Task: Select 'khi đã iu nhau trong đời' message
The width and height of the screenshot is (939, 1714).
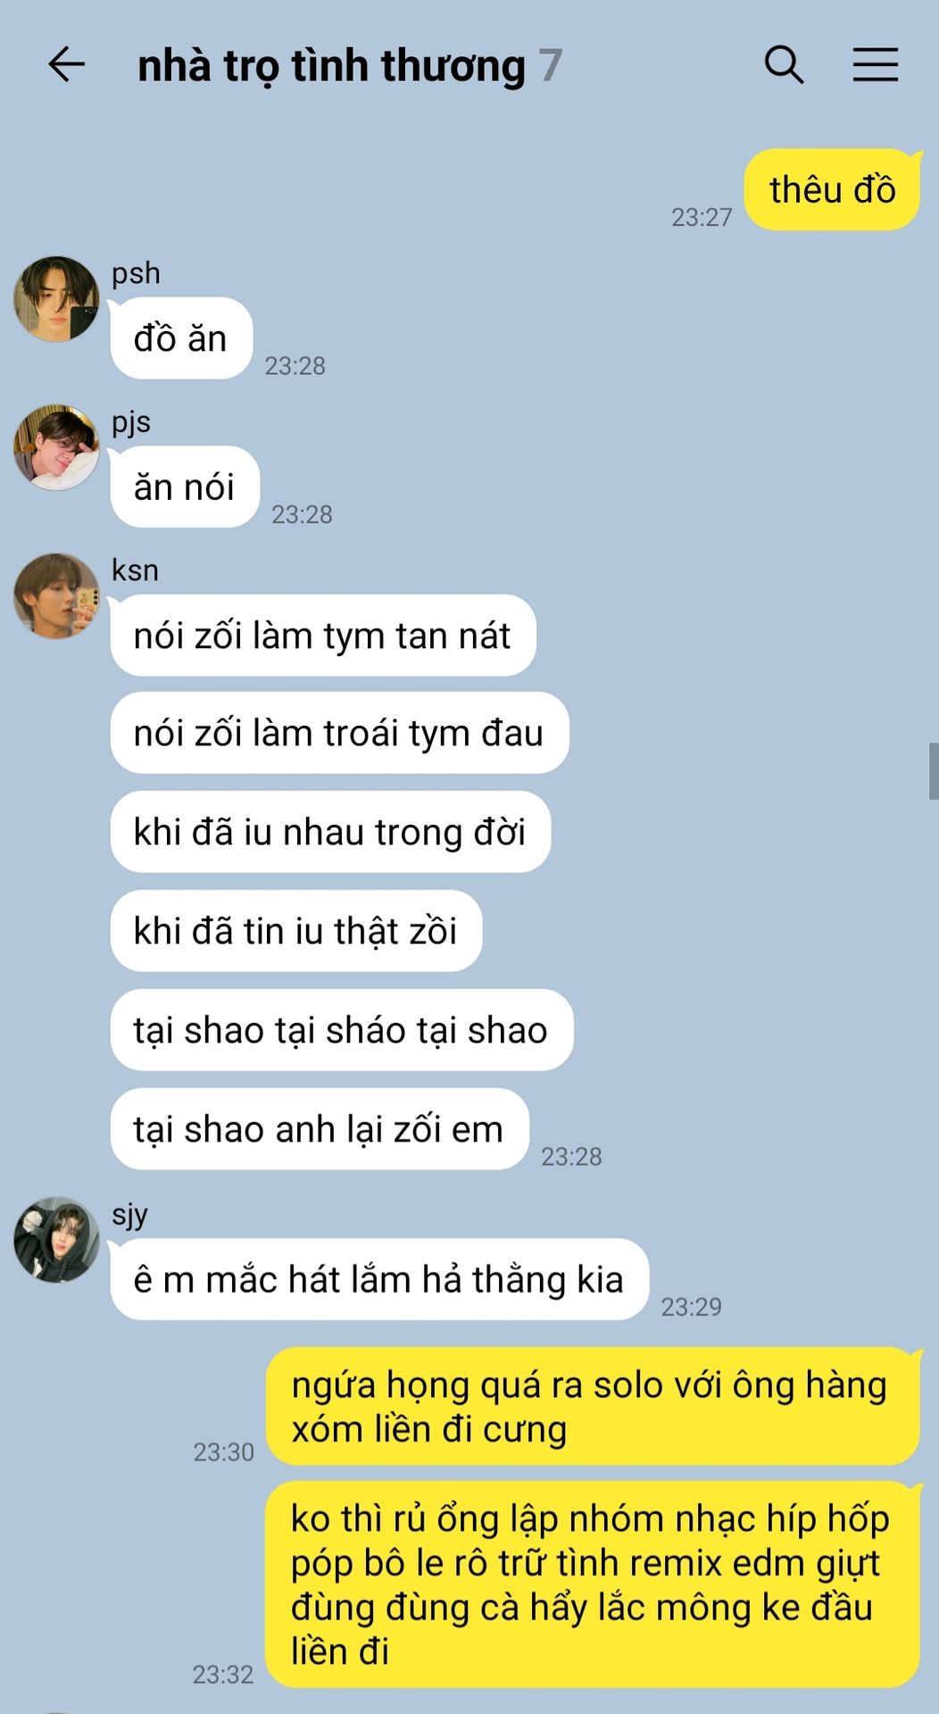Action: (x=330, y=832)
